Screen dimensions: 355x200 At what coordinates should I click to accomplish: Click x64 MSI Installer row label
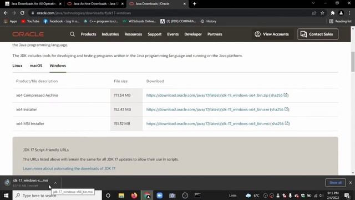30,123
